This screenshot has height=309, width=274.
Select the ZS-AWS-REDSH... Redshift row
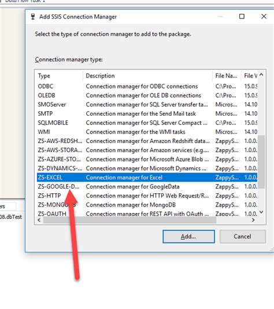pos(147,141)
